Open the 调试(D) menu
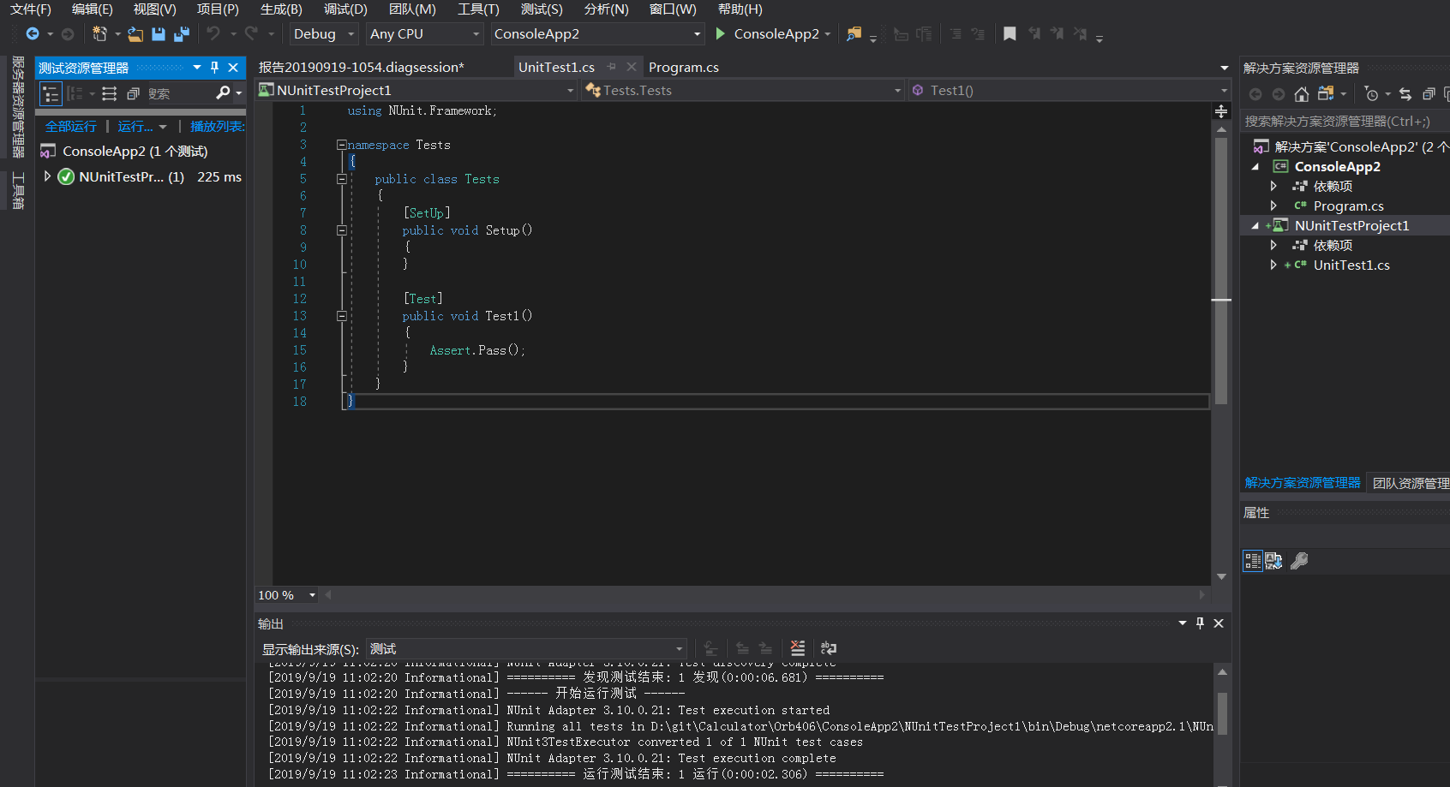This screenshot has height=787, width=1450. [x=345, y=9]
